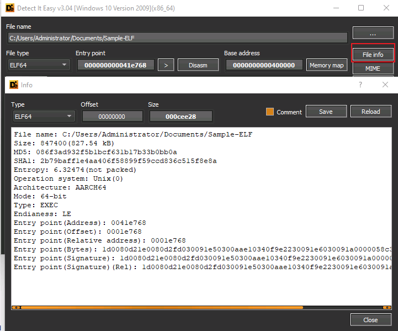Click the Close button at bottom right
This screenshot has width=398, height=331.
point(370,320)
